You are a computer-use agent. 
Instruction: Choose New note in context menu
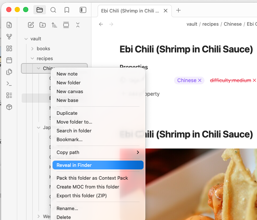98,74
